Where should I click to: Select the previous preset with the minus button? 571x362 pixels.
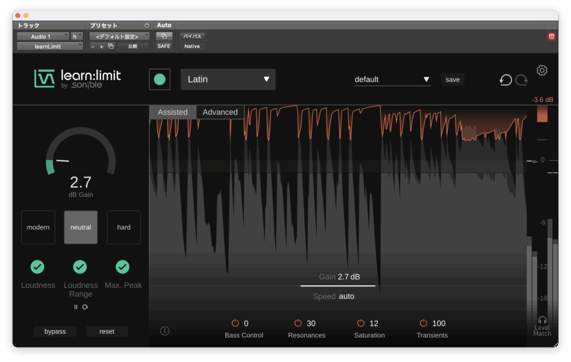click(93, 47)
